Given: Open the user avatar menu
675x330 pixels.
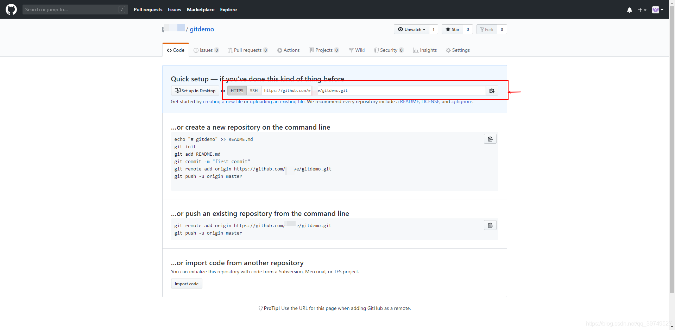Looking at the screenshot, I should coord(657,10).
